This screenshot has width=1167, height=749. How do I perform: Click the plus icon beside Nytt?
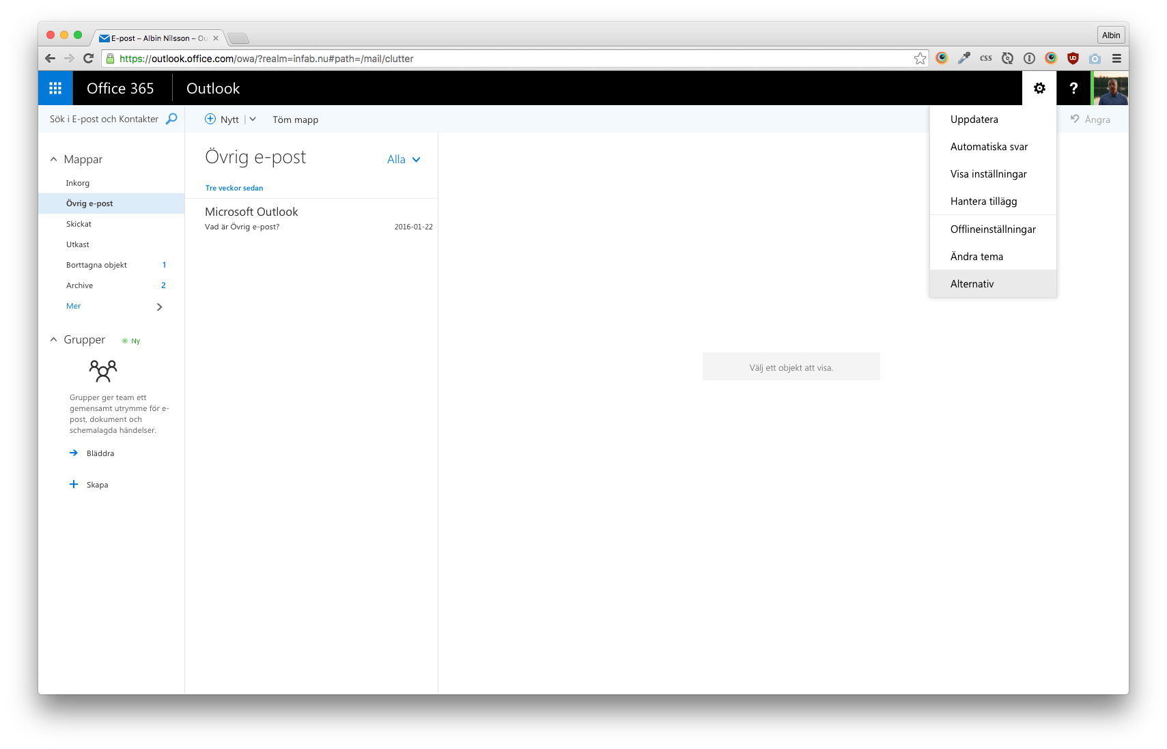click(x=210, y=119)
